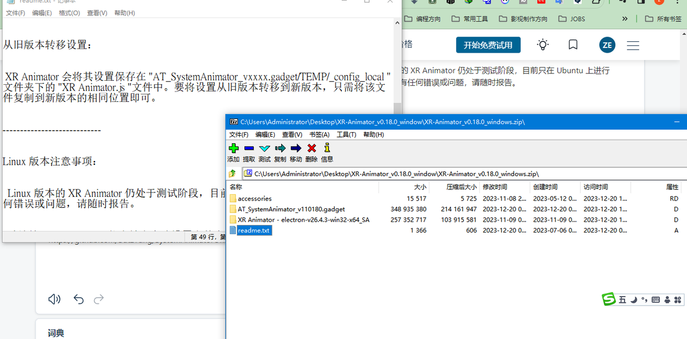The height and width of the screenshot is (339, 687).
Task: Click the speaker read-aloud icon in the browser page
Action: [54, 299]
